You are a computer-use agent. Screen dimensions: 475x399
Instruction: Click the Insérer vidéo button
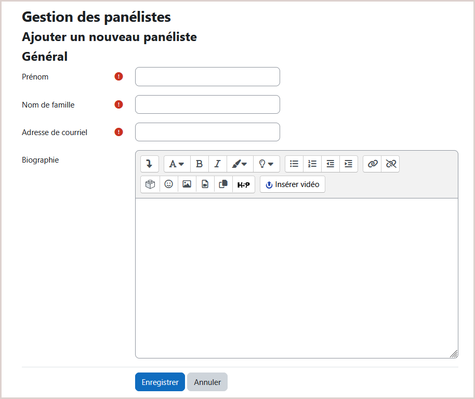(293, 184)
